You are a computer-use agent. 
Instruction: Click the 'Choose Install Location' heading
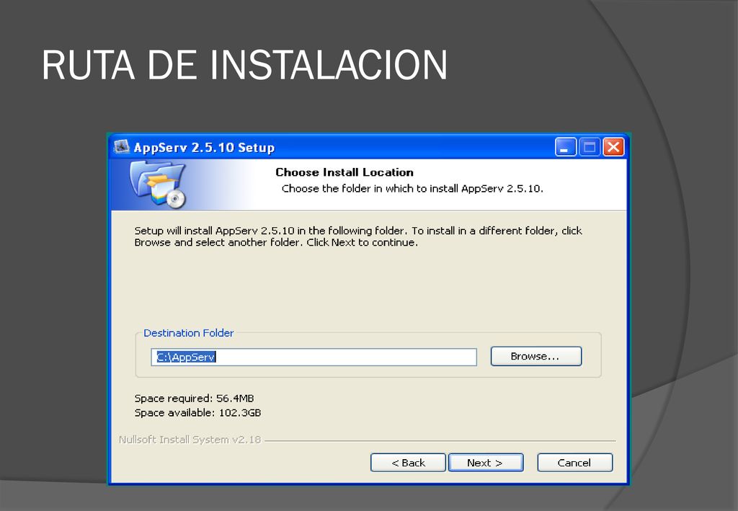click(x=344, y=172)
